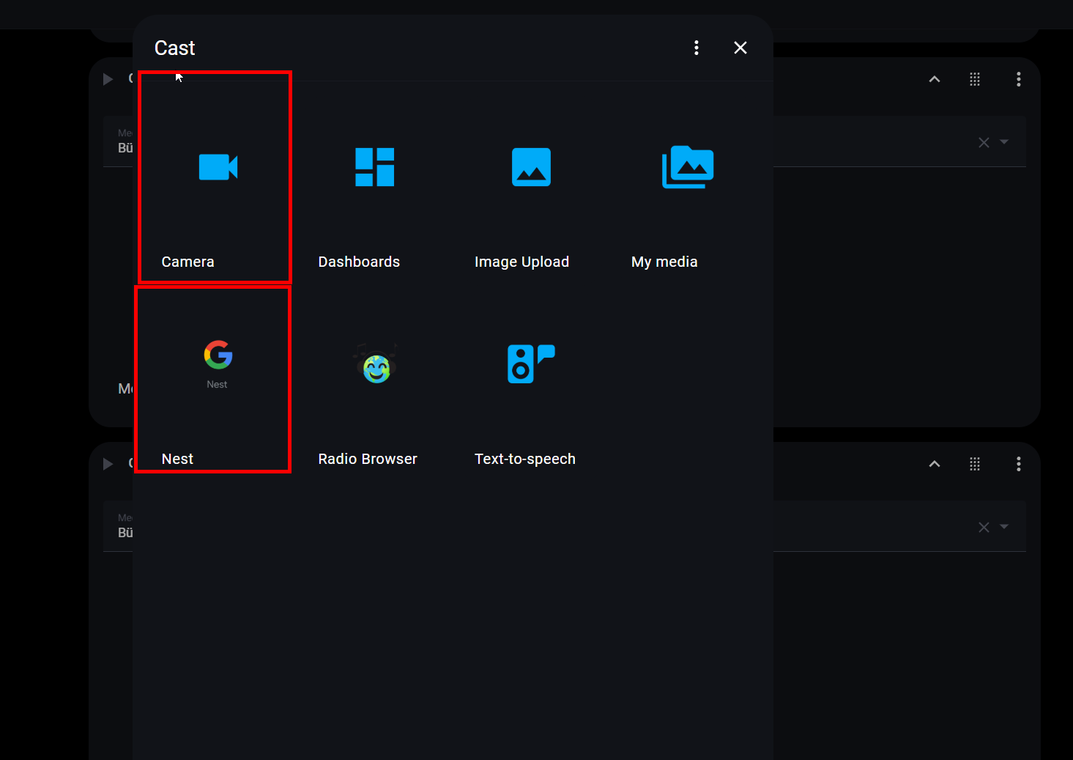Open the Camera media source

(218, 168)
